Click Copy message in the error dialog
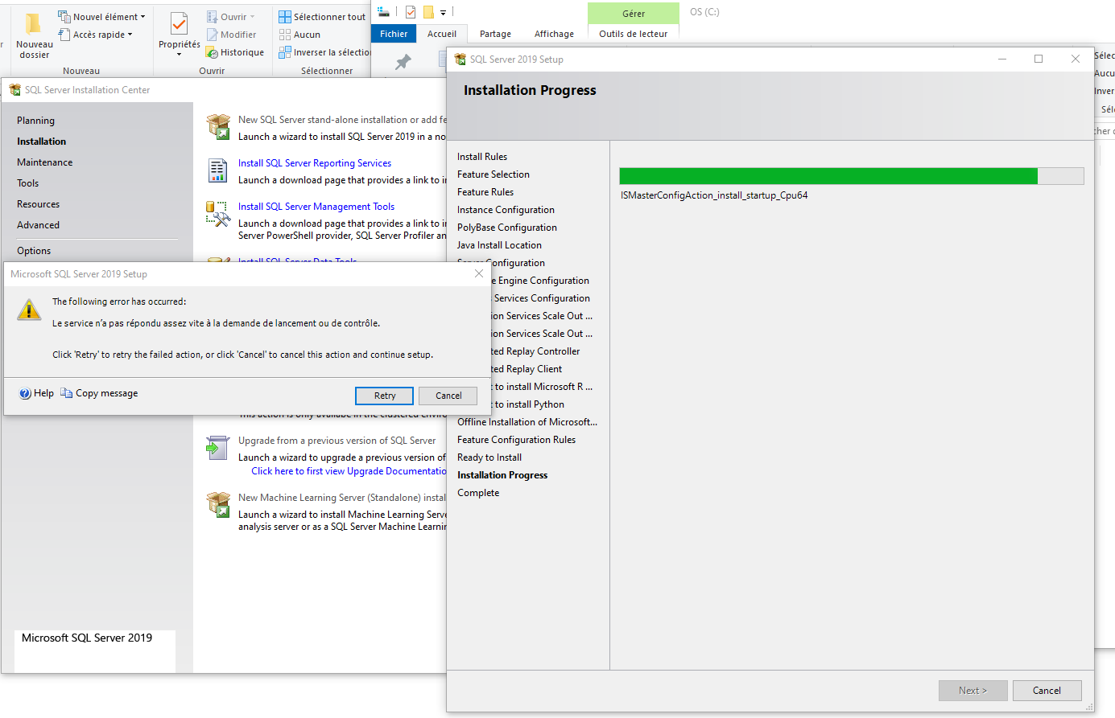The image size is (1115, 718). pyautogui.click(x=106, y=393)
